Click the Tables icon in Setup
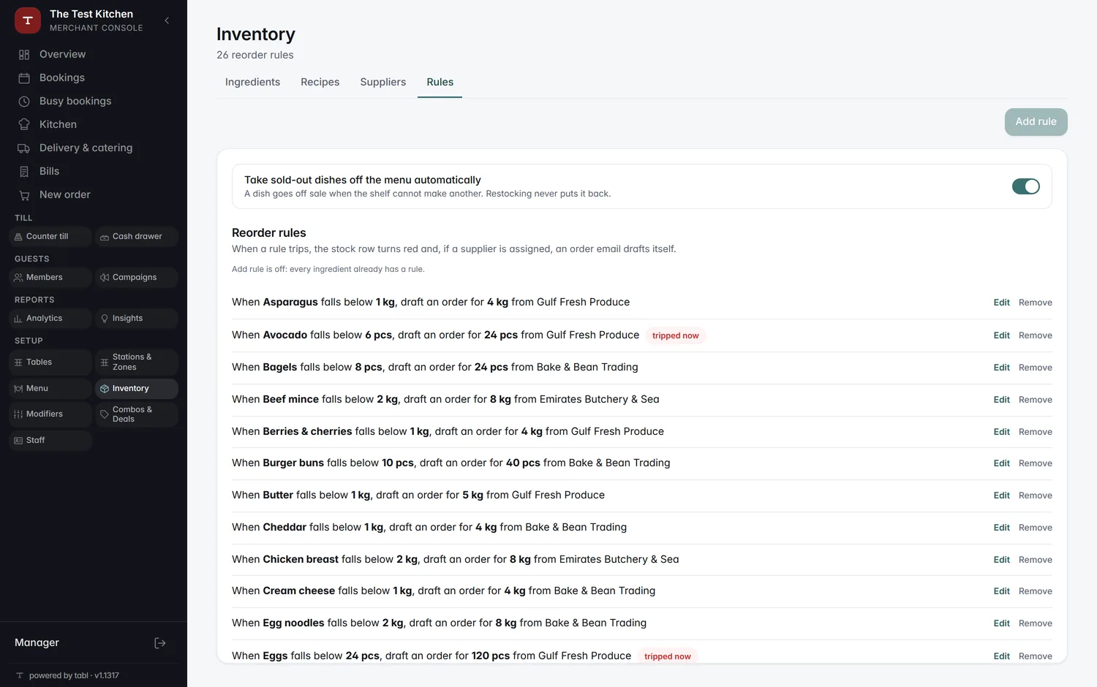The width and height of the screenshot is (1097, 687). coord(18,363)
